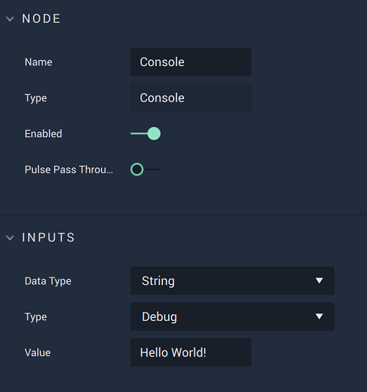Viewport: 367px width, 392px height.
Task: Click the Data Type dropdown arrow icon
Action: point(319,280)
